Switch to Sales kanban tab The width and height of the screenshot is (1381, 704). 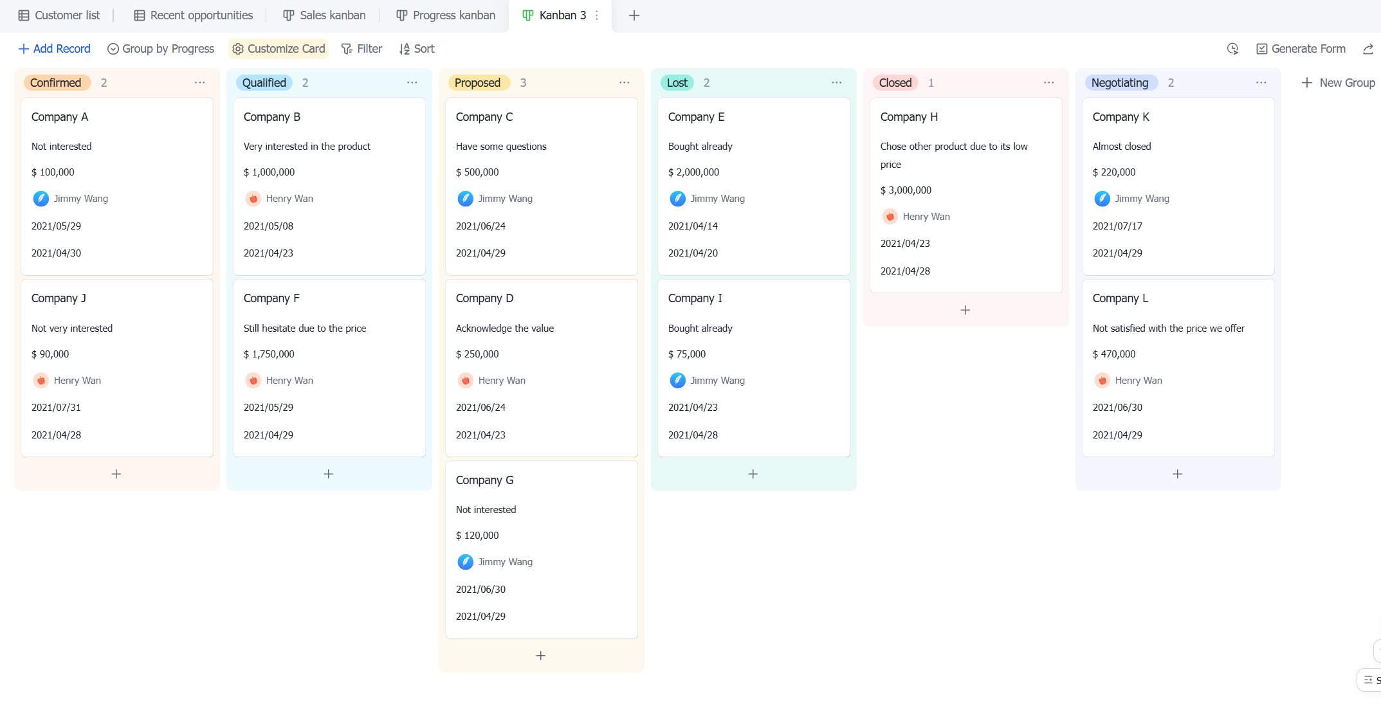pos(325,15)
